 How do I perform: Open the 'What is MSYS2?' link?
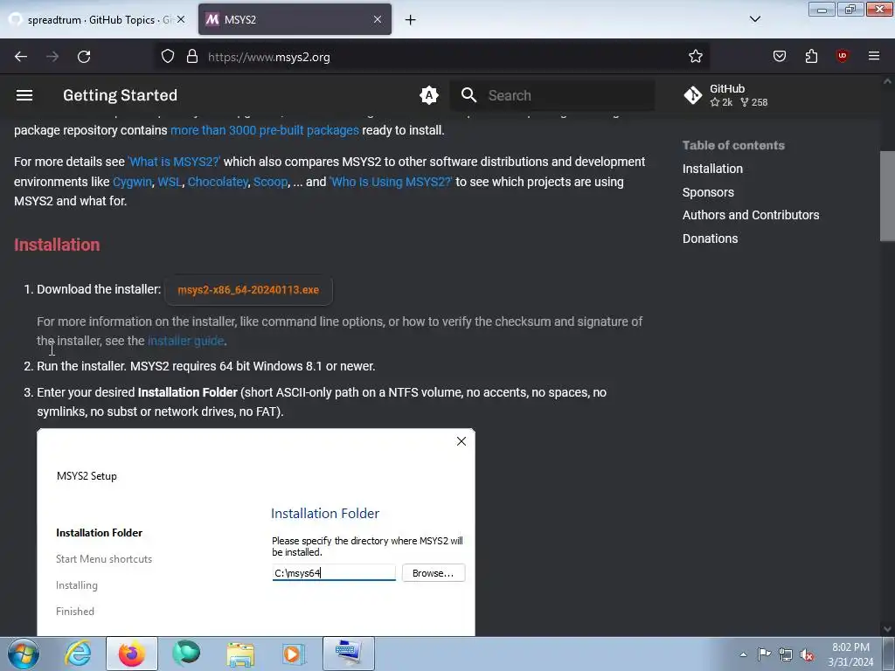click(x=174, y=162)
